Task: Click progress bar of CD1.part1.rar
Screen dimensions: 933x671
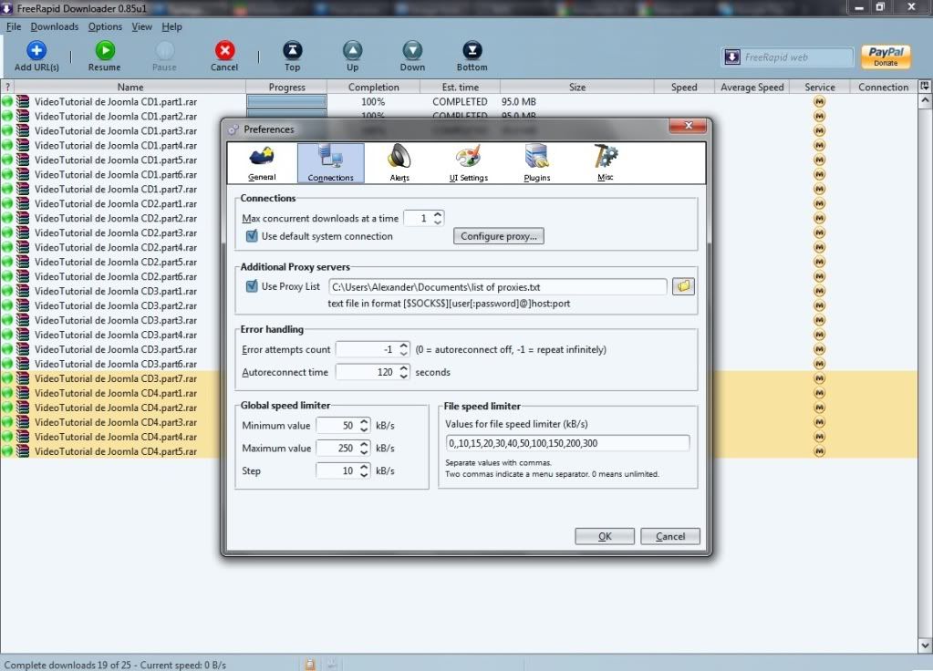Action: (x=286, y=102)
